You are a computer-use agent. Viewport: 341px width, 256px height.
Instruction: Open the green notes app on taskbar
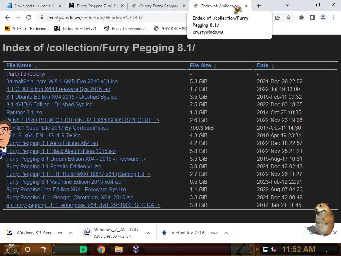coord(83,249)
